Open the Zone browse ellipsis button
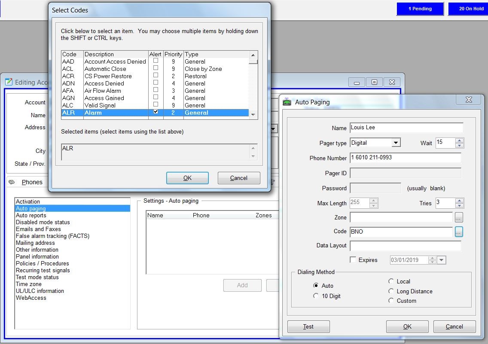The image size is (488, 344). pyautogui.click(x=459, y=217)
